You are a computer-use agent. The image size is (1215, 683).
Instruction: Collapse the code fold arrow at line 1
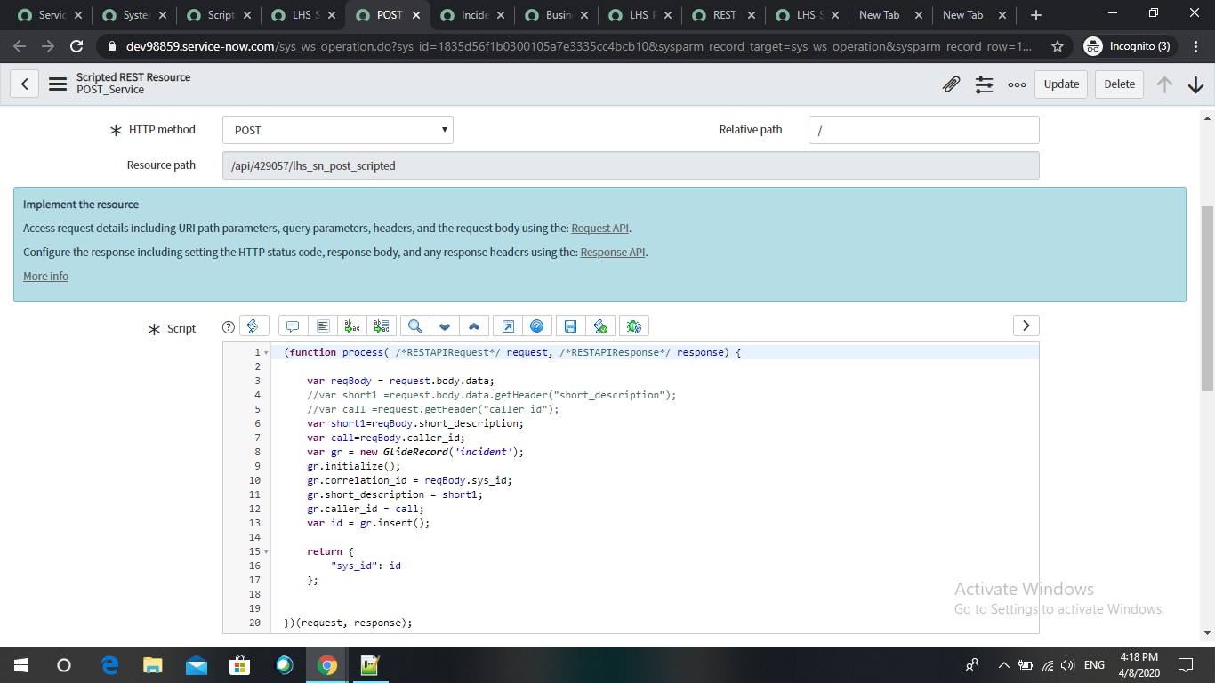click(x=267, y=353)
